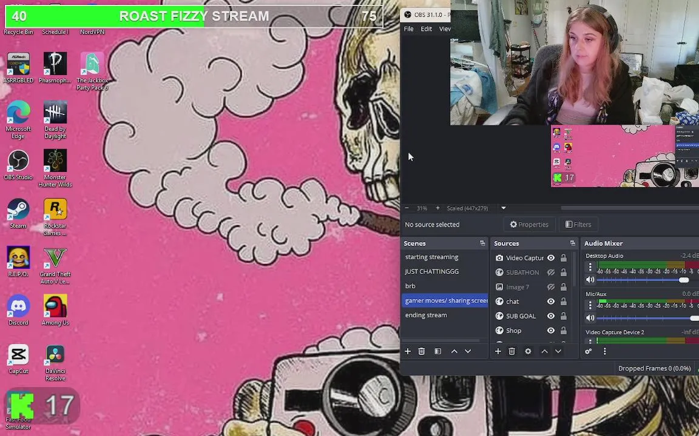
Task: Launch ASRRGBLED from the desktop
Action: click(18, 68)
